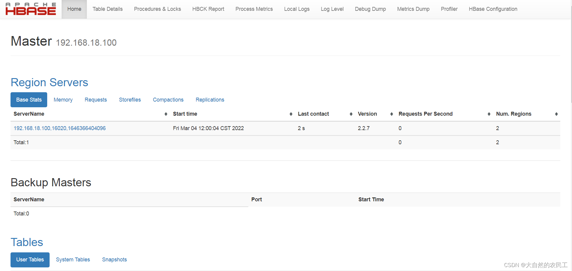Click the Requests Per Second header
Image resolution: width=572 pixels, height=271 pixels.
[425, 114]
